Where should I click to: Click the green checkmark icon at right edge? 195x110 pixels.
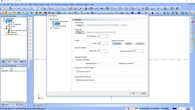click(x=192, y=18)
